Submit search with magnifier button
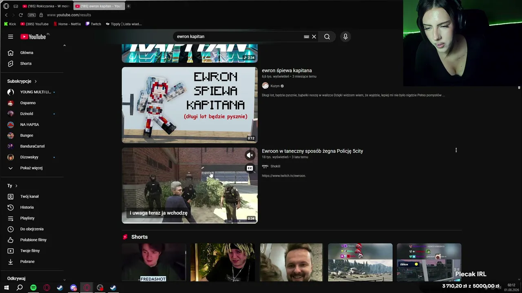 327,37
